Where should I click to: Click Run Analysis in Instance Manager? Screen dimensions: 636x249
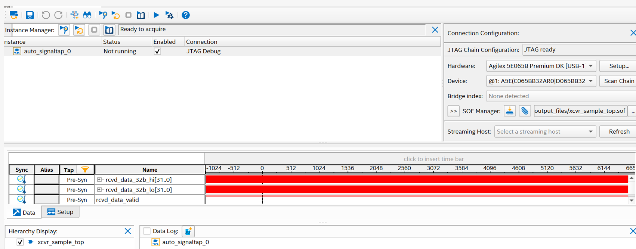tap(64, 30)
